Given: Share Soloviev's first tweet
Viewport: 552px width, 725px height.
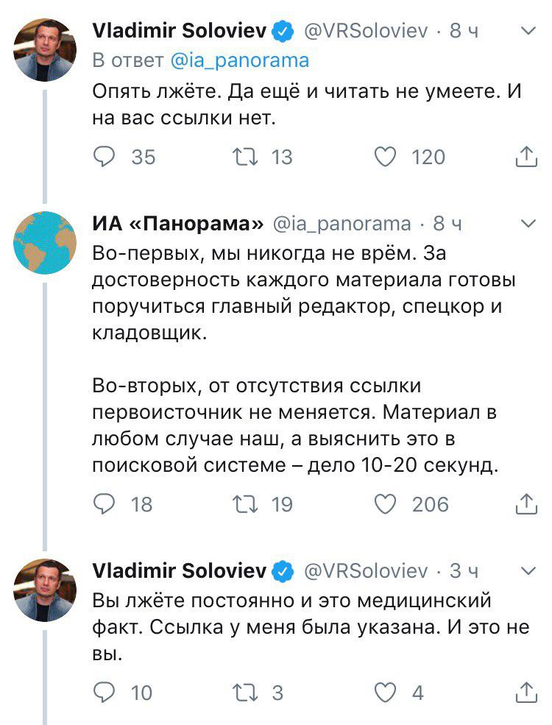Looking at the screenshot, I should tap(526, 157).
